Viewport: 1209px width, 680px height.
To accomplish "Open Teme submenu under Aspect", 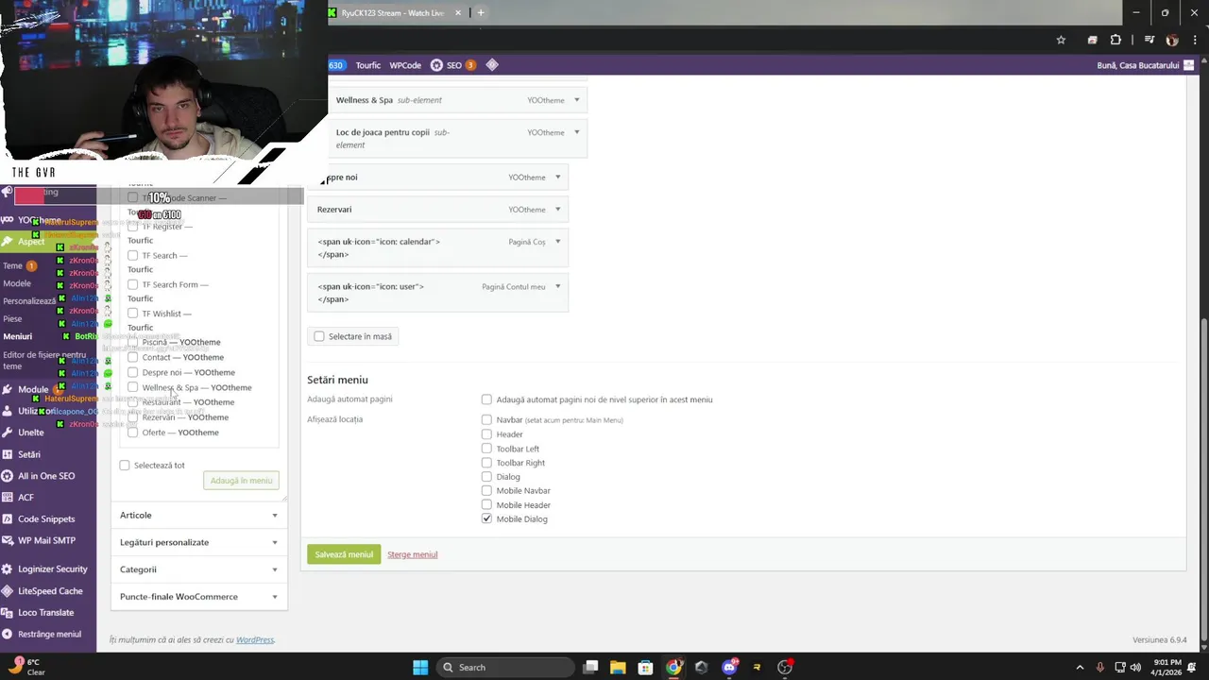I will pyautogui.click(x=12, y=266).
